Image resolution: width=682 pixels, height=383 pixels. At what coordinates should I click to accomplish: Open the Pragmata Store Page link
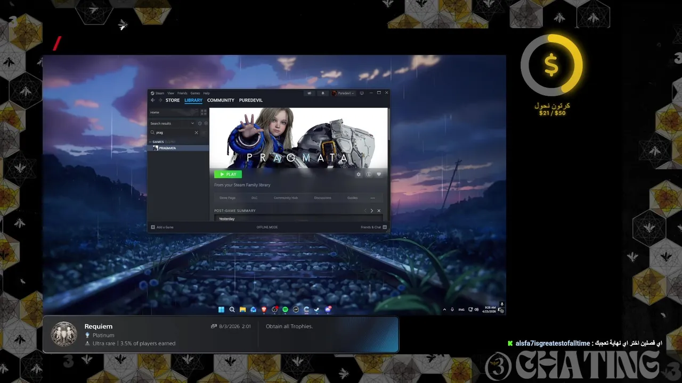tap(228, 198)
